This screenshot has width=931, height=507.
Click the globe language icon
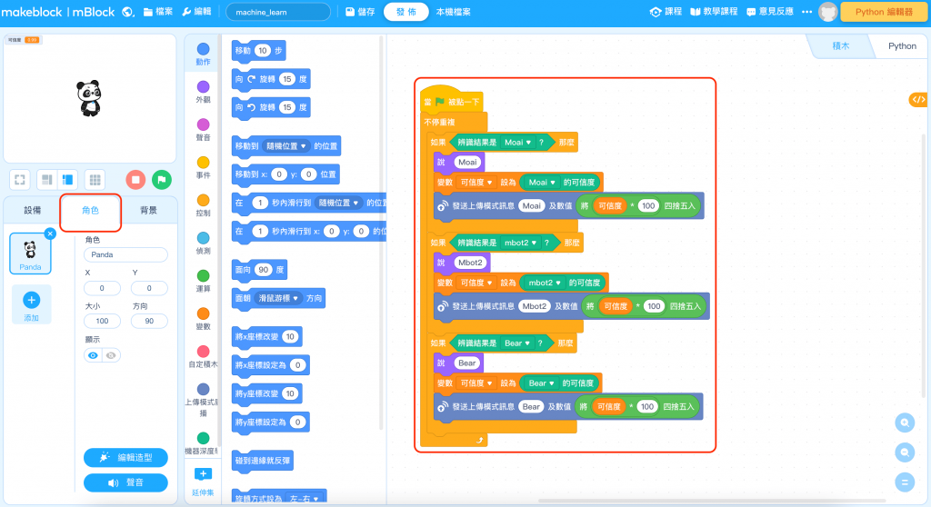coord(127,12)
